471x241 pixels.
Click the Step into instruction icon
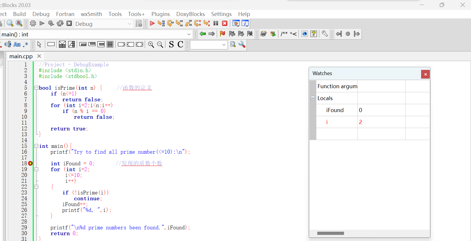[207, 23]
